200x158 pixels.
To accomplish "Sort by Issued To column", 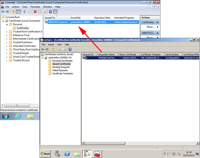I will (56, 18).
